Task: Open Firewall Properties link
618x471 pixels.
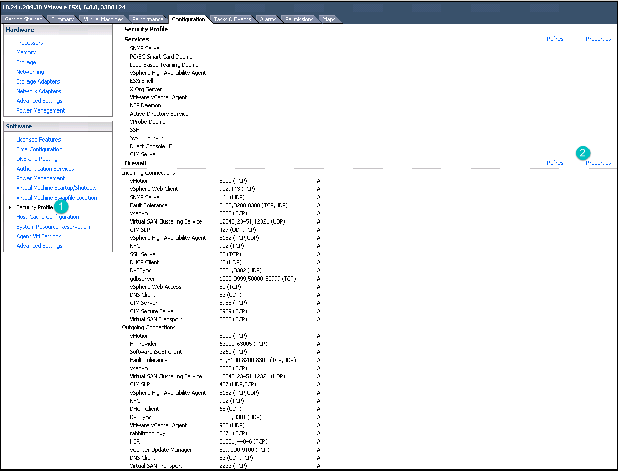Action: pos(600,163)
